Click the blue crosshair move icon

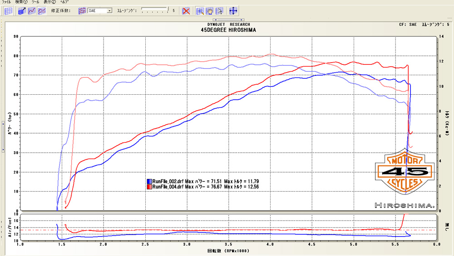pos(233,10)
